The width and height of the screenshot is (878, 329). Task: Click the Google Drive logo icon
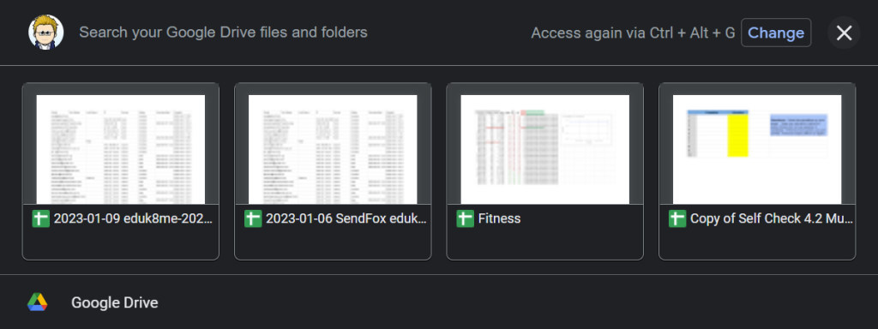[38, 302]
